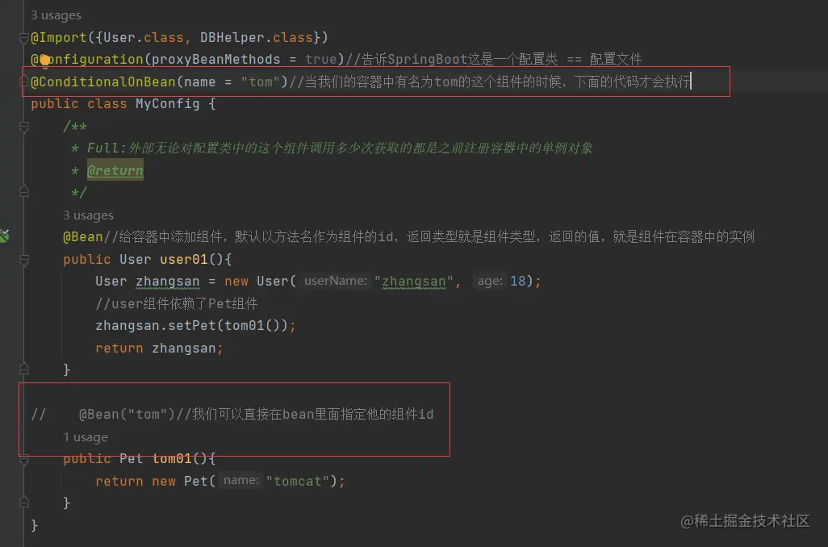Click the "tomcat" string literal
This screenshot has height=547, width=828.
pos(297,481)
